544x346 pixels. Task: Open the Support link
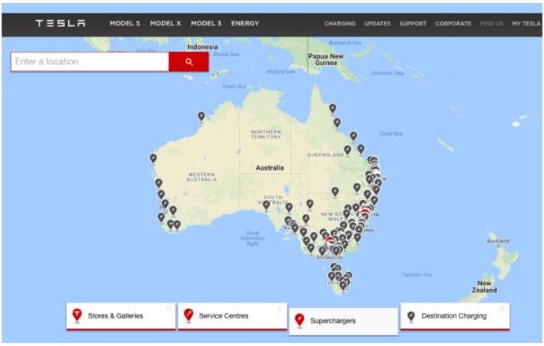[413, 23]
